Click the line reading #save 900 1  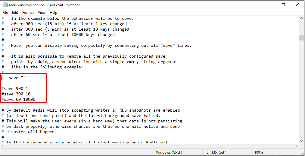click(x=15, y=89)
